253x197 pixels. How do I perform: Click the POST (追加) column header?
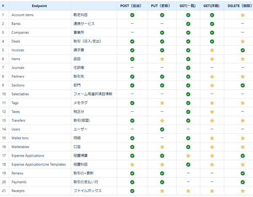[131, 6]
